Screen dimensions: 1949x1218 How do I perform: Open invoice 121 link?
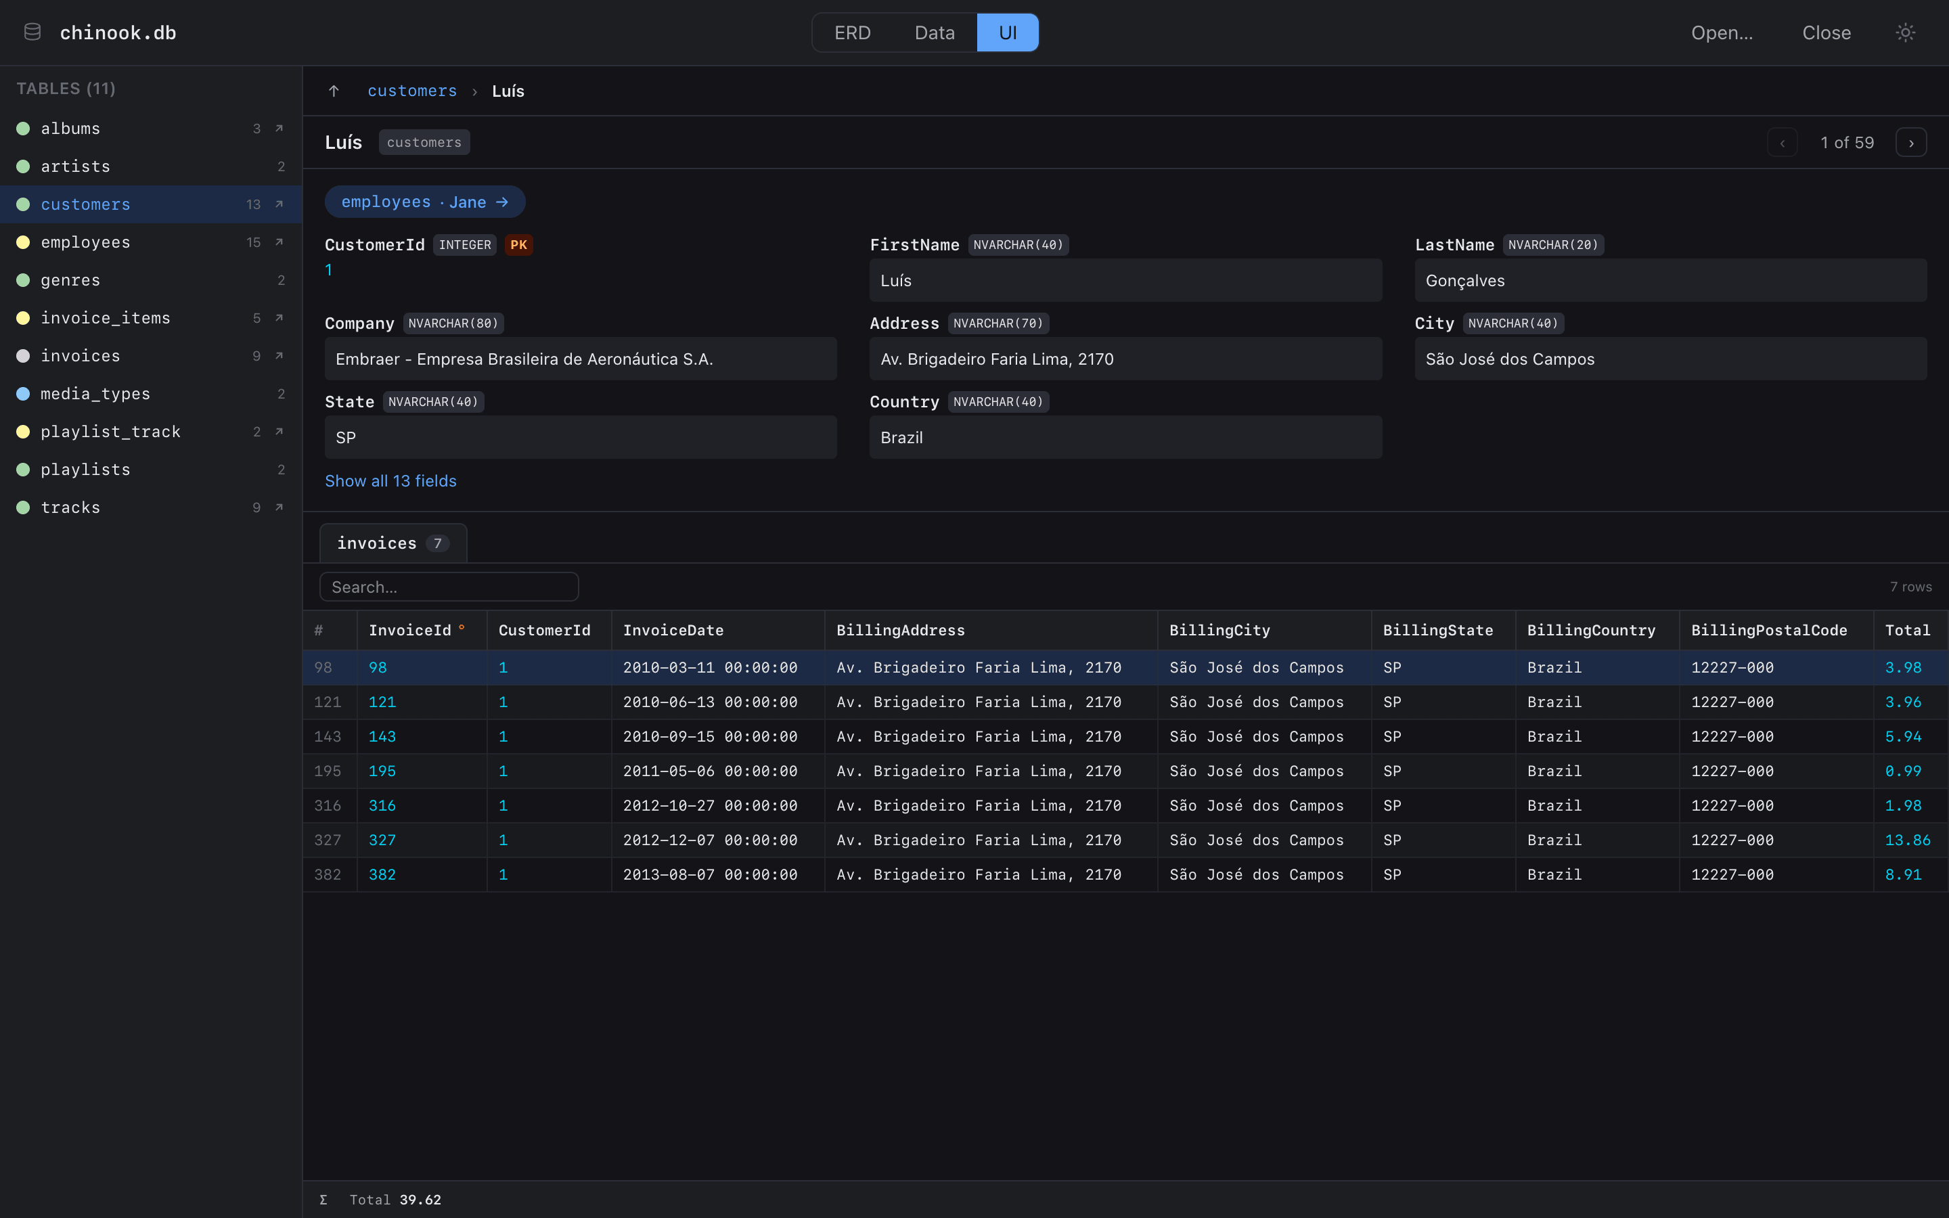click(x=382, y=702)
